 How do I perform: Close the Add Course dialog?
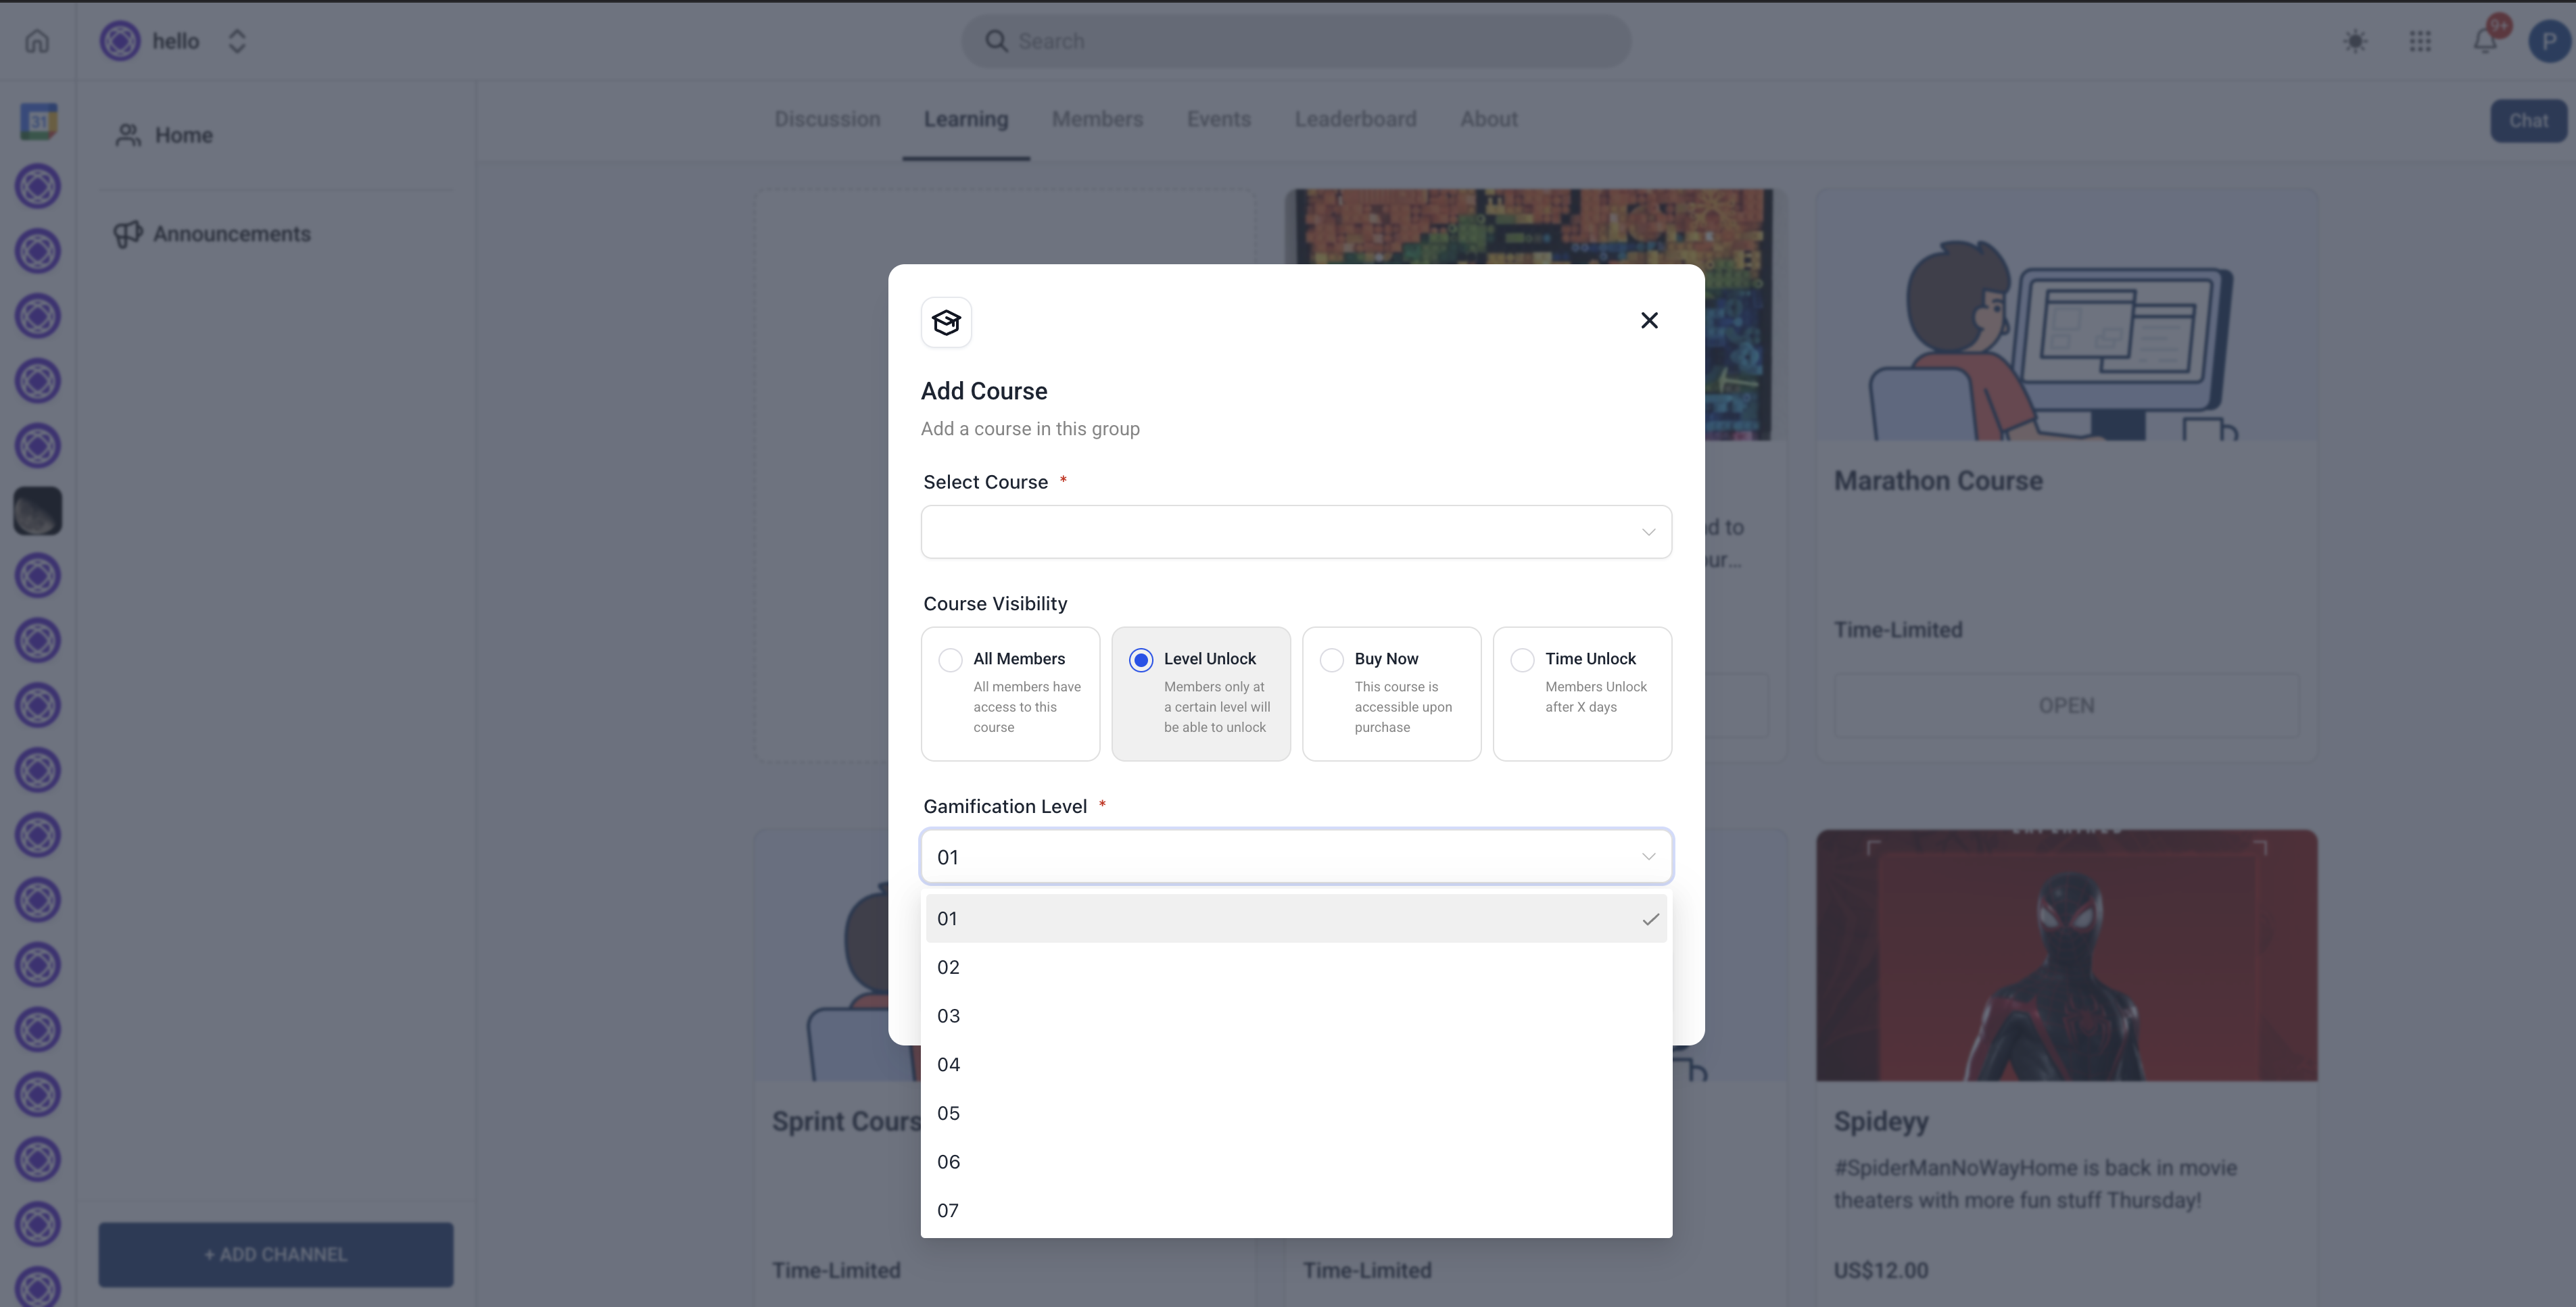click(1649, 320)
